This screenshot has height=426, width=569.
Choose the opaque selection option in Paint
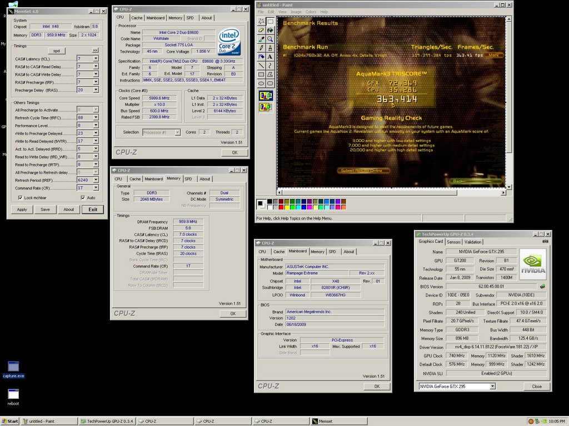[x=266, y=95]
